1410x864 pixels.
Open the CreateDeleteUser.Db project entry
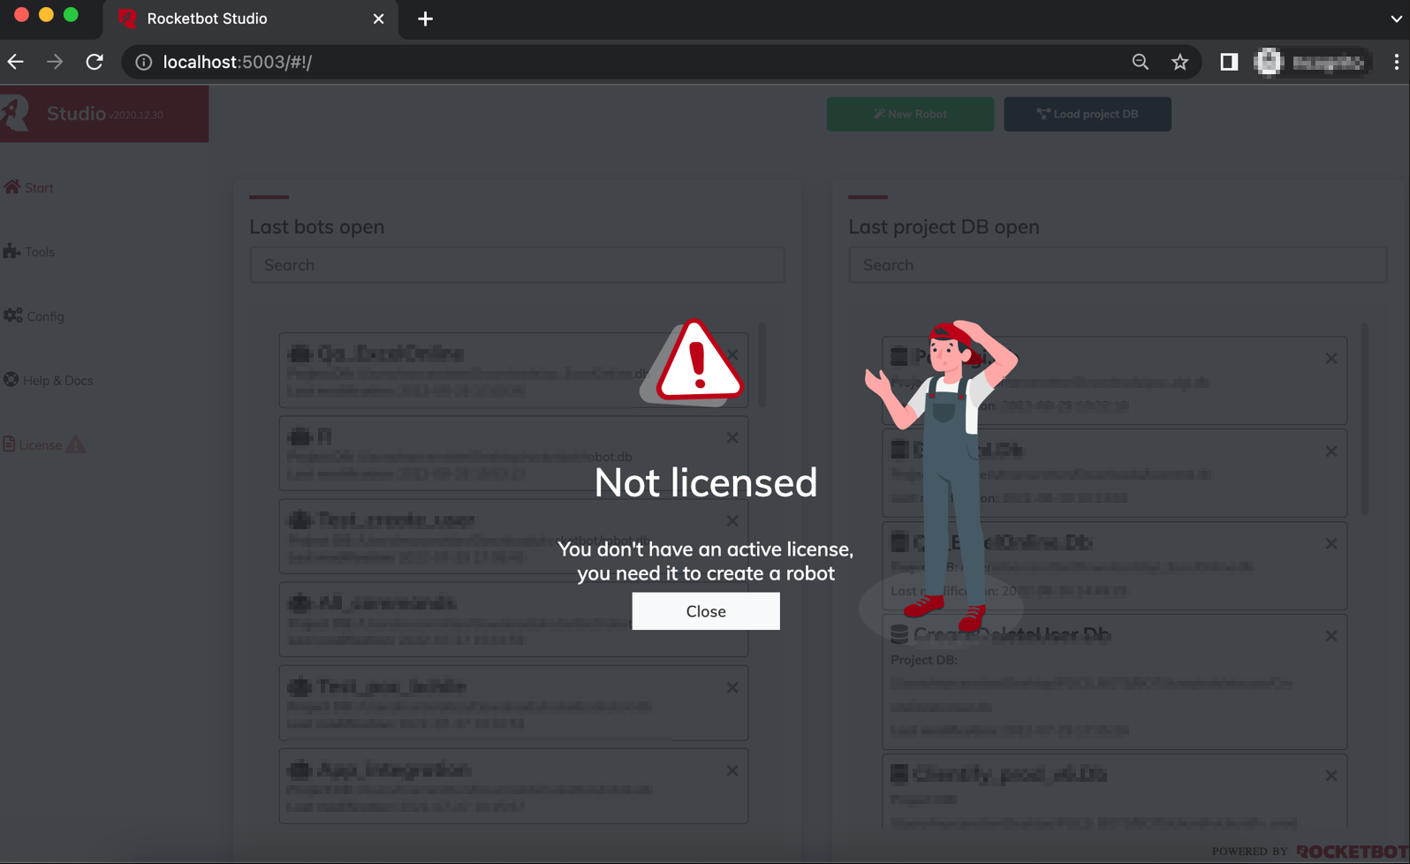pyautogui.click(x=1114, y=682)
